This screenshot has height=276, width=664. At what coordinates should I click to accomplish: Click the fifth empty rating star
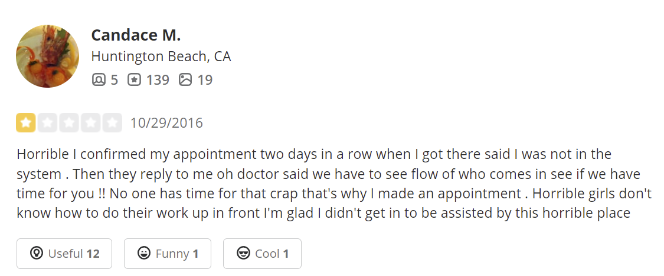112,123
